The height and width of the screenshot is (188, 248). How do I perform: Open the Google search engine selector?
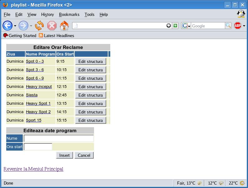[x=186, y=26]
